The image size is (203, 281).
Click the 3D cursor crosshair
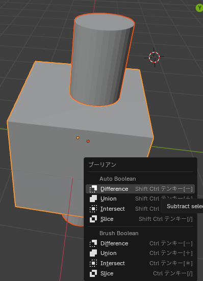154,57
